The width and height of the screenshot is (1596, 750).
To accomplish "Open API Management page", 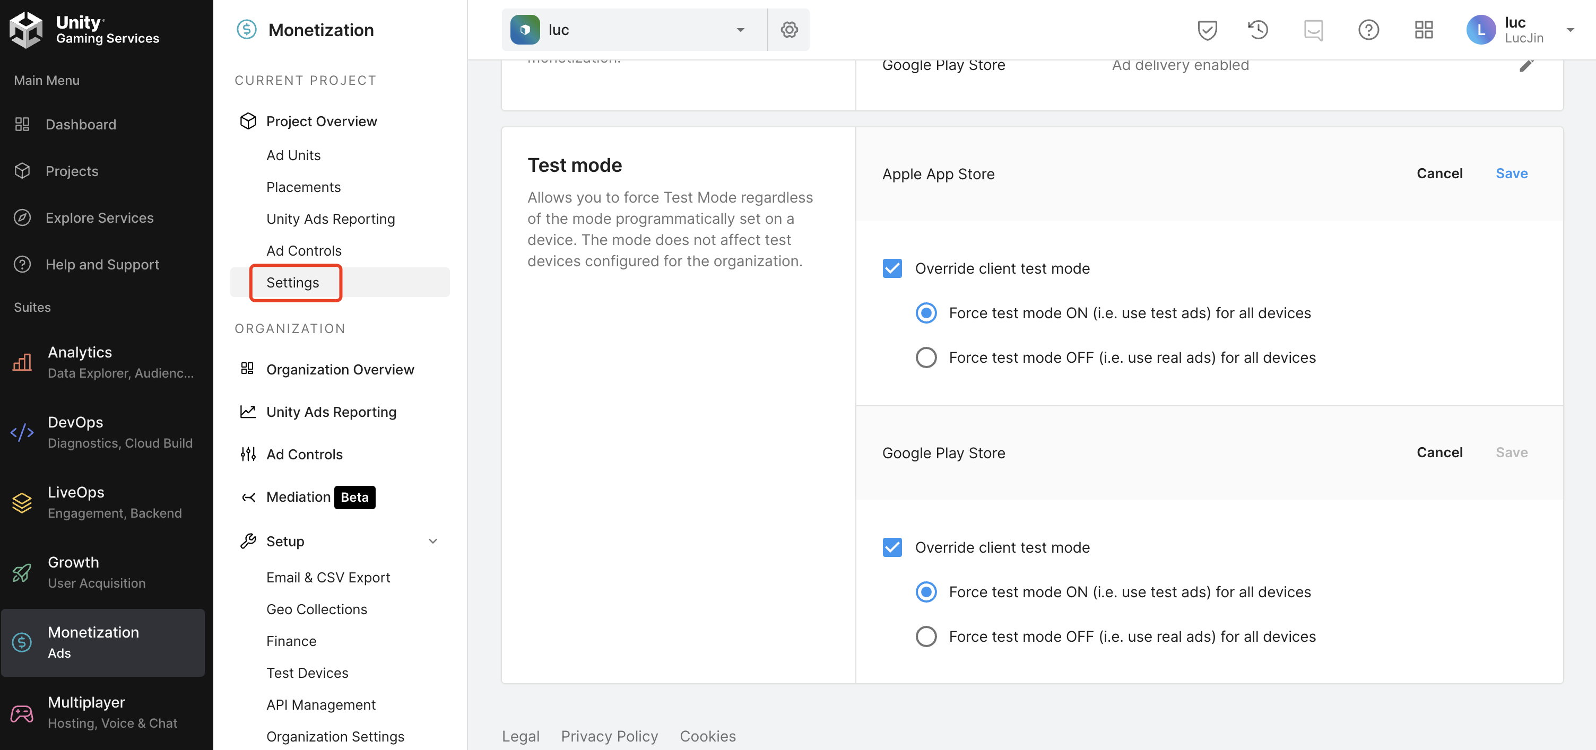I will (x=321, y=704).
